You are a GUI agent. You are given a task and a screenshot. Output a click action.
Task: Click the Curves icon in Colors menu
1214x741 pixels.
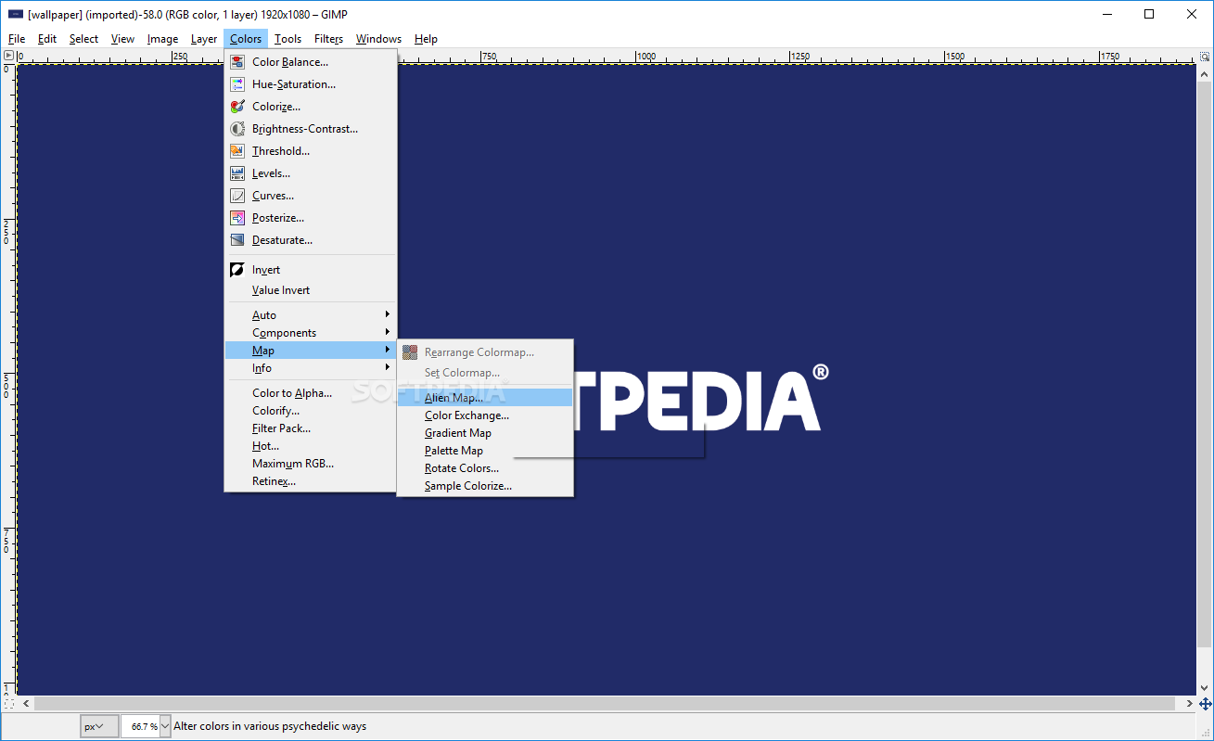tap(237, 196)
